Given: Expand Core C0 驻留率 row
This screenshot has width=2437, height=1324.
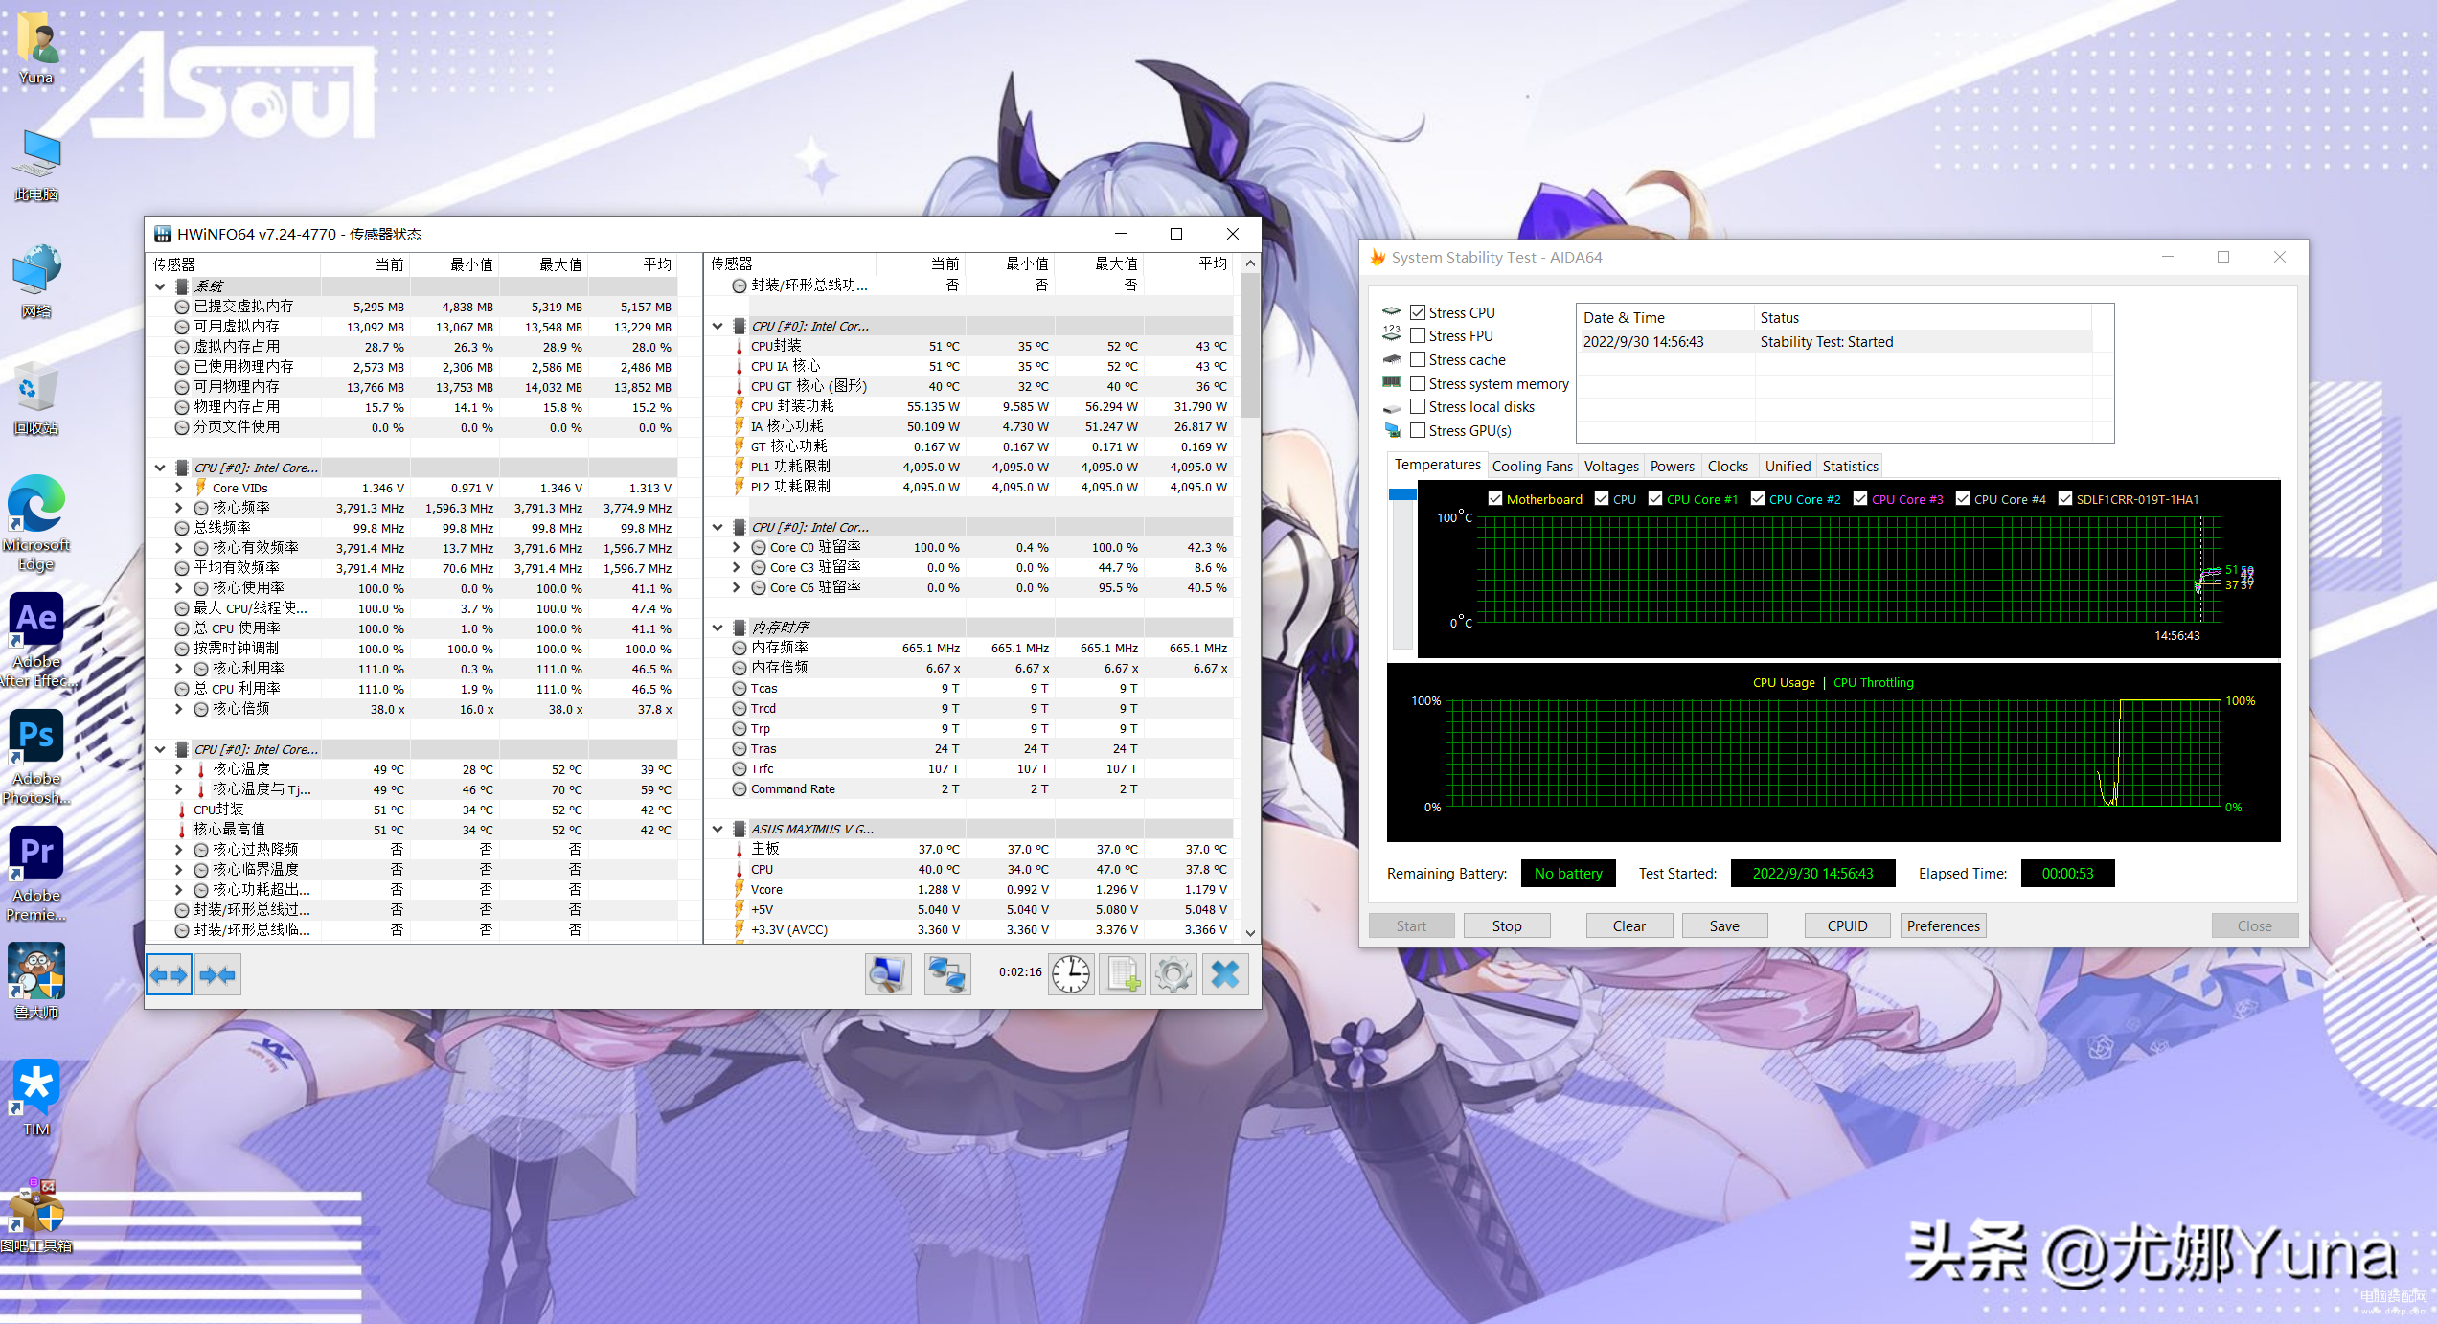Looking at the screenshot, I should click(x=736, y=547).
